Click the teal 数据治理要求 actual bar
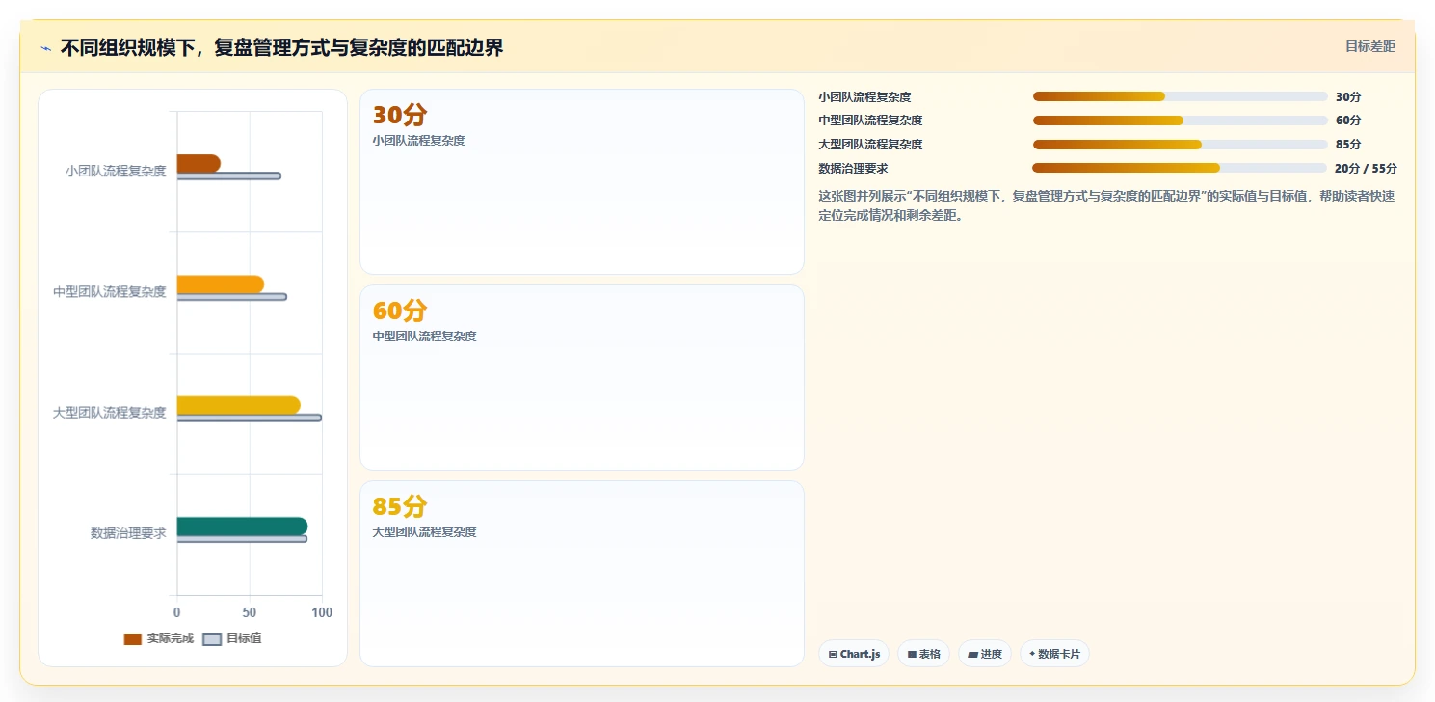The height and width of the screenshot is (702, 1435). click(242, 526)
